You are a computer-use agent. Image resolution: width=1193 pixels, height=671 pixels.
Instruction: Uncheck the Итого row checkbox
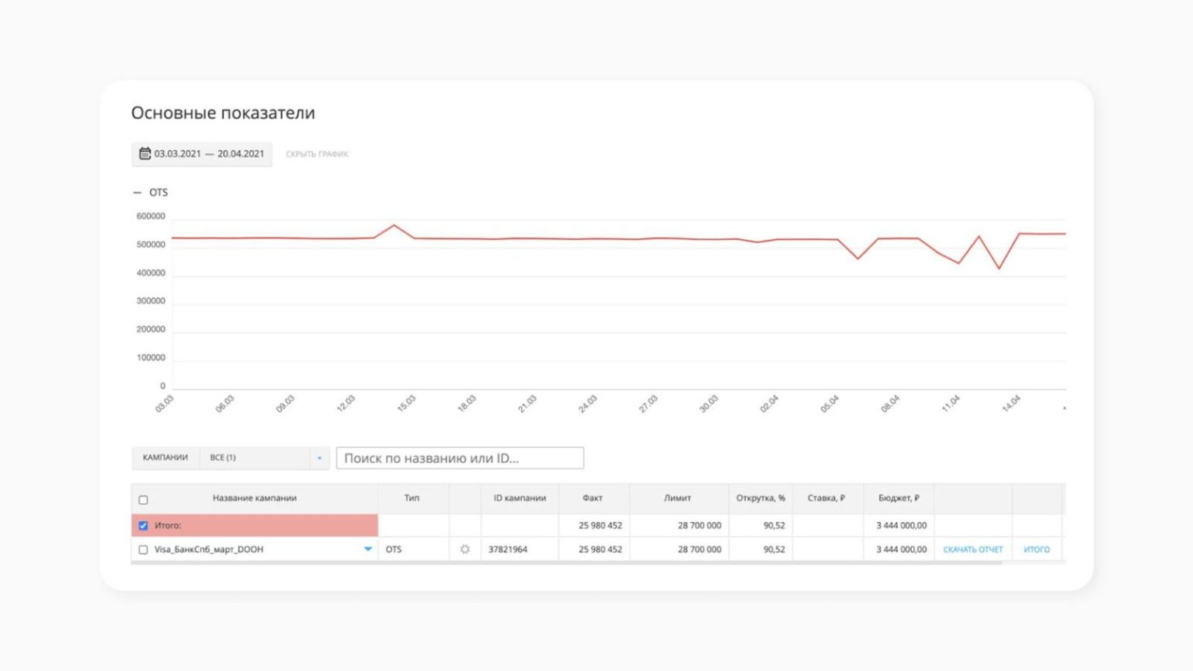(x=143, y=526)
